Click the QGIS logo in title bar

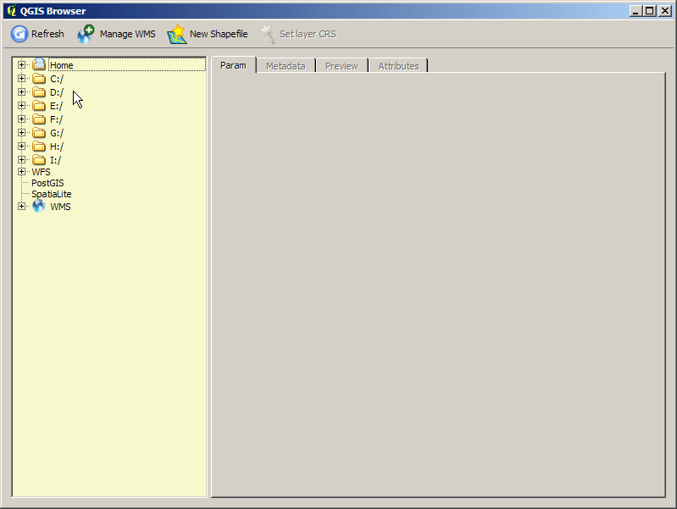tap(12, 10)
